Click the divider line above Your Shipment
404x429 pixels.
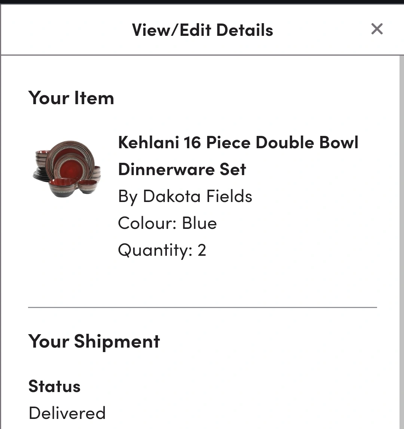pyautogui.click(x=202, y=307)
